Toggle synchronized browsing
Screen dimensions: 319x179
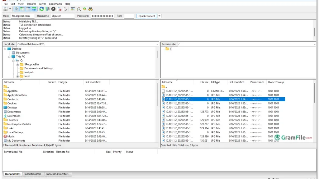coord(85,9)
